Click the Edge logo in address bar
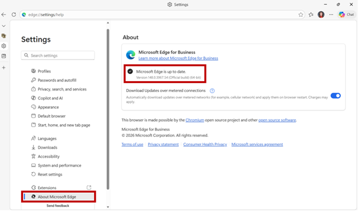The height and width of the screenshot is (214, 358). pyautogui.click(x=24, y=14)
